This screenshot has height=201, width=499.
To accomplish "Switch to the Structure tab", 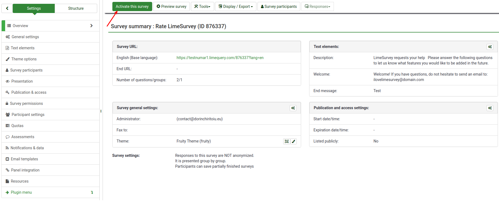I will click(76, 8).
